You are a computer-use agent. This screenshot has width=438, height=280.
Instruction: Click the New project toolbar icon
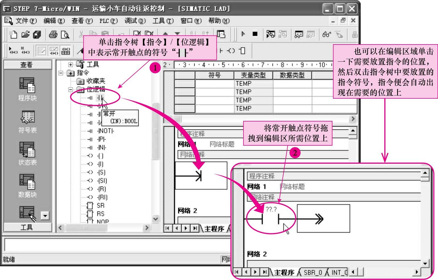tap(13, 34)
